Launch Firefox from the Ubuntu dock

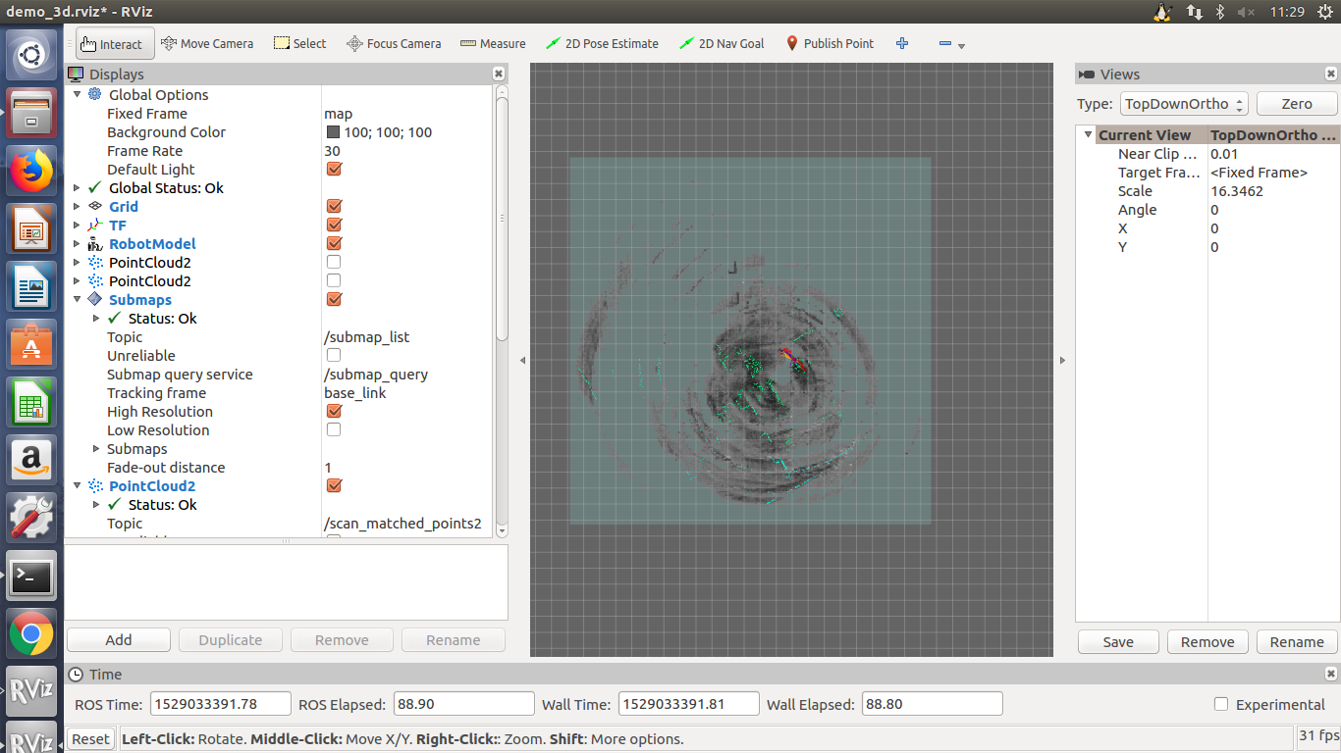(x=31, y=170)
